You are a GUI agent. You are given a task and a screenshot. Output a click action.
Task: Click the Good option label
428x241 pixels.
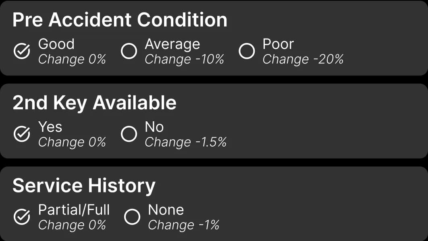pyautogui.click(x=56, y=44)
